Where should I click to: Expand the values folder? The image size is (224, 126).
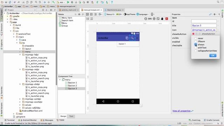pos(20,105)
